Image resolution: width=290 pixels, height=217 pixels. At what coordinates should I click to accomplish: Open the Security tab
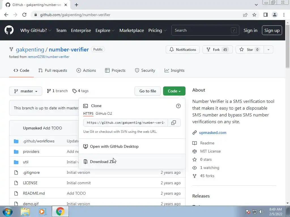[x=145, y=70]
